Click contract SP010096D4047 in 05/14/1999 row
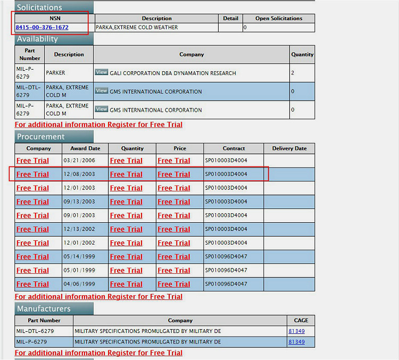 click(x=226, y=256)
